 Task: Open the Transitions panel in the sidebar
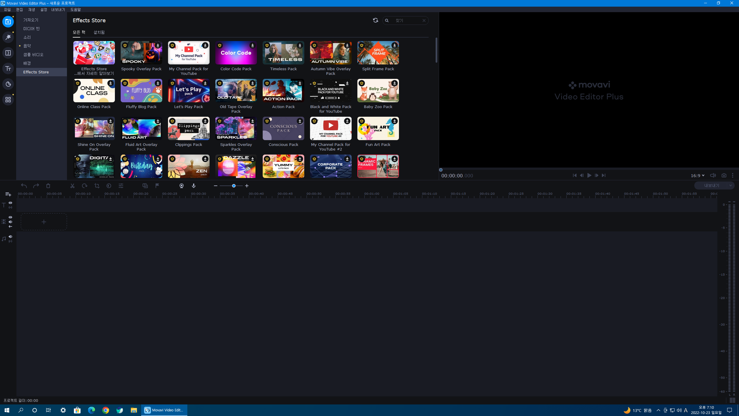(8, 53)
